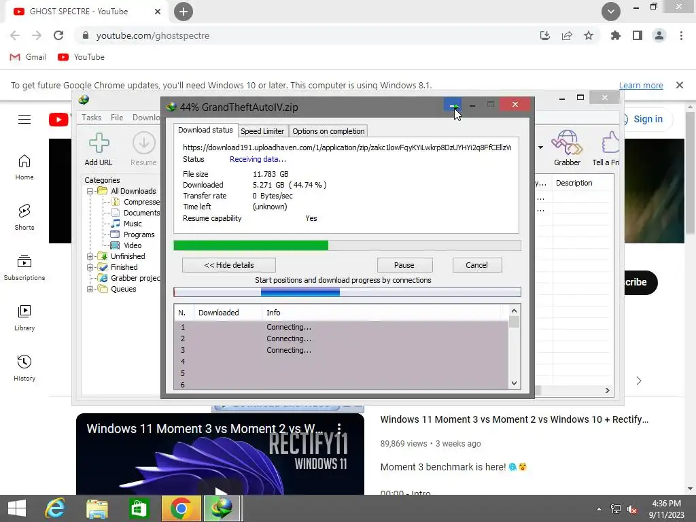Screen dimensions: 696x522
Task: Click the YouTube logo
Action: [58, 119]
